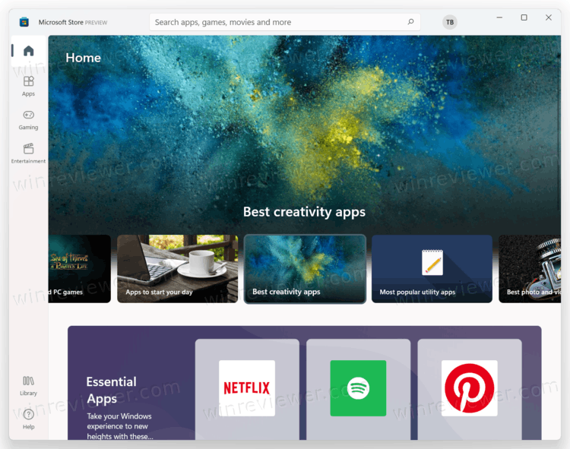Select Best creativity apps carousel card
570x449 pixels.
coord(305,269)
